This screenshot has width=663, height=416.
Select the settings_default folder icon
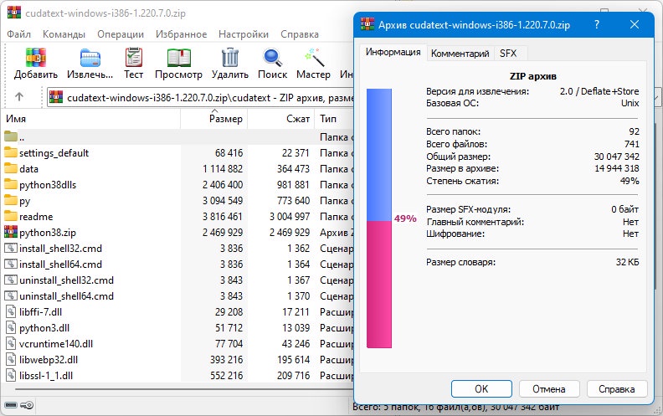coord(11,152)
